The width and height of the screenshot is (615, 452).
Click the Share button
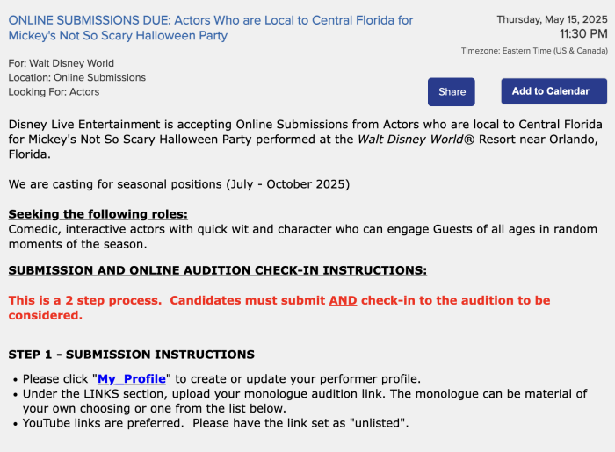452,92
